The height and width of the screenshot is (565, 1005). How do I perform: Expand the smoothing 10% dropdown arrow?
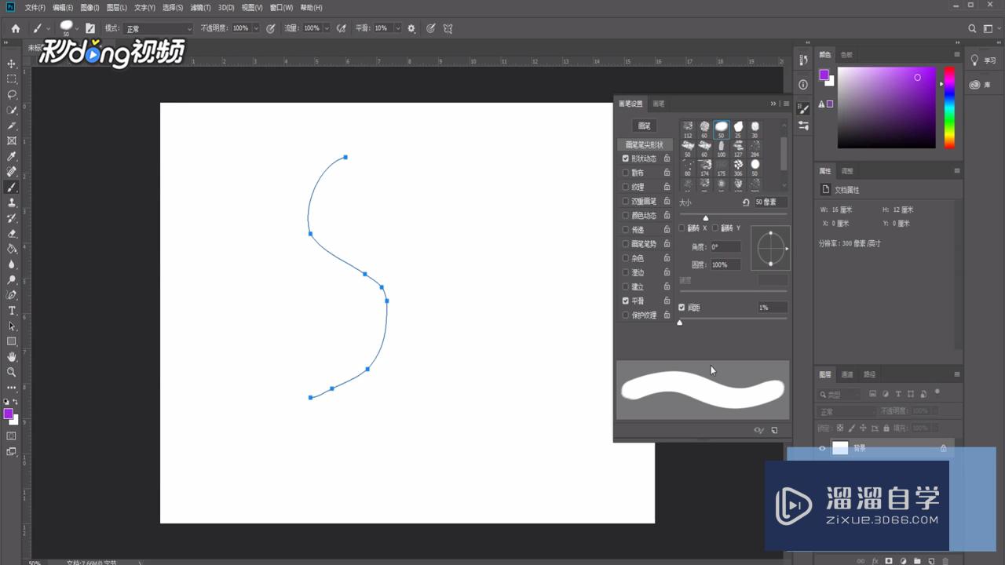[x=397, y=28]
